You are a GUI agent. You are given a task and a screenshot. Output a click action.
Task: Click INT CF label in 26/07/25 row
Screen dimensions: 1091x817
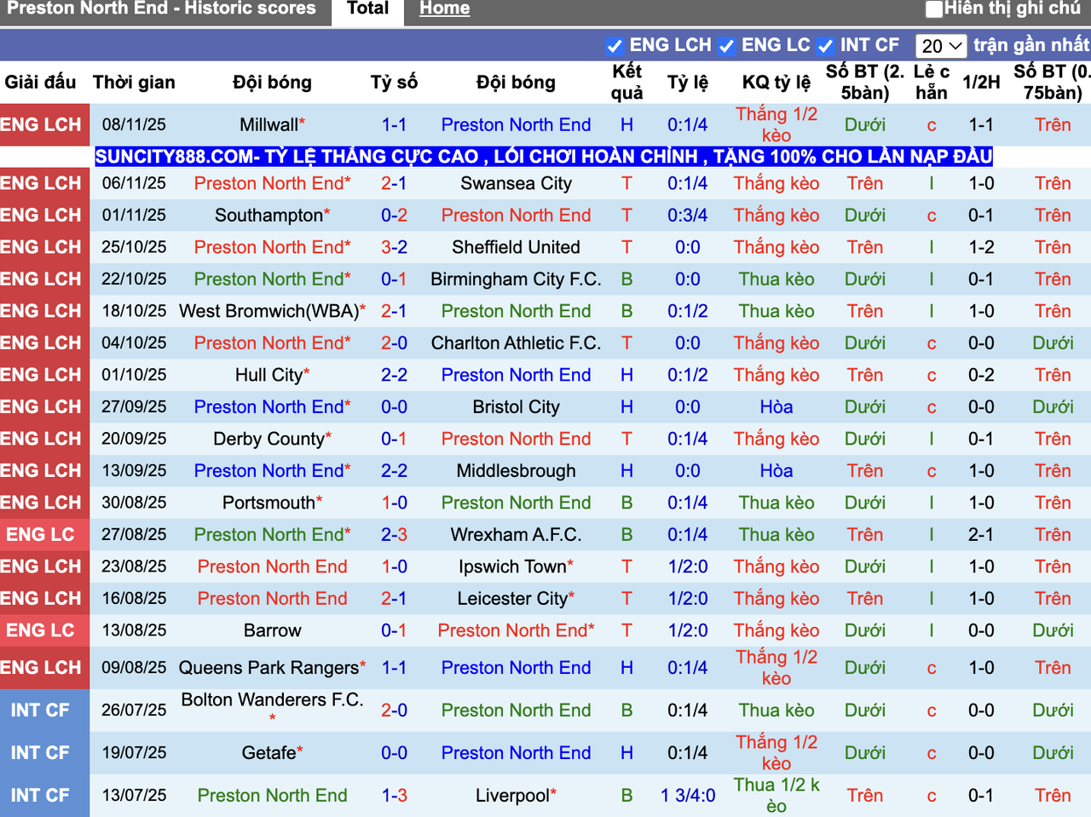click(40, 711)
